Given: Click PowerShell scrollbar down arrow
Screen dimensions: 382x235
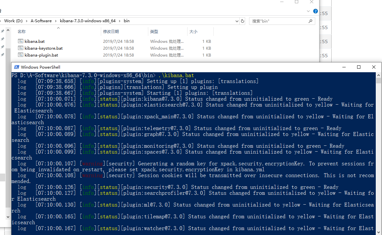Looking at the screenshot, I should [378, 232].
